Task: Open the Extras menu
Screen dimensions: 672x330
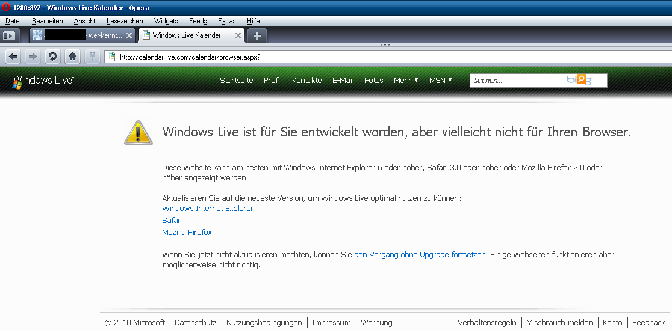Action: pos(227,21)
